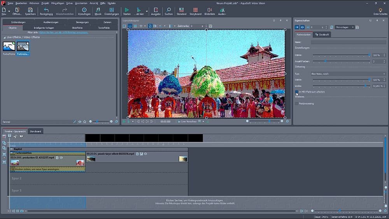Screen dimensions: 389x219
Task: Enable the Postprocessing checkbox
Action: point(297,103)
